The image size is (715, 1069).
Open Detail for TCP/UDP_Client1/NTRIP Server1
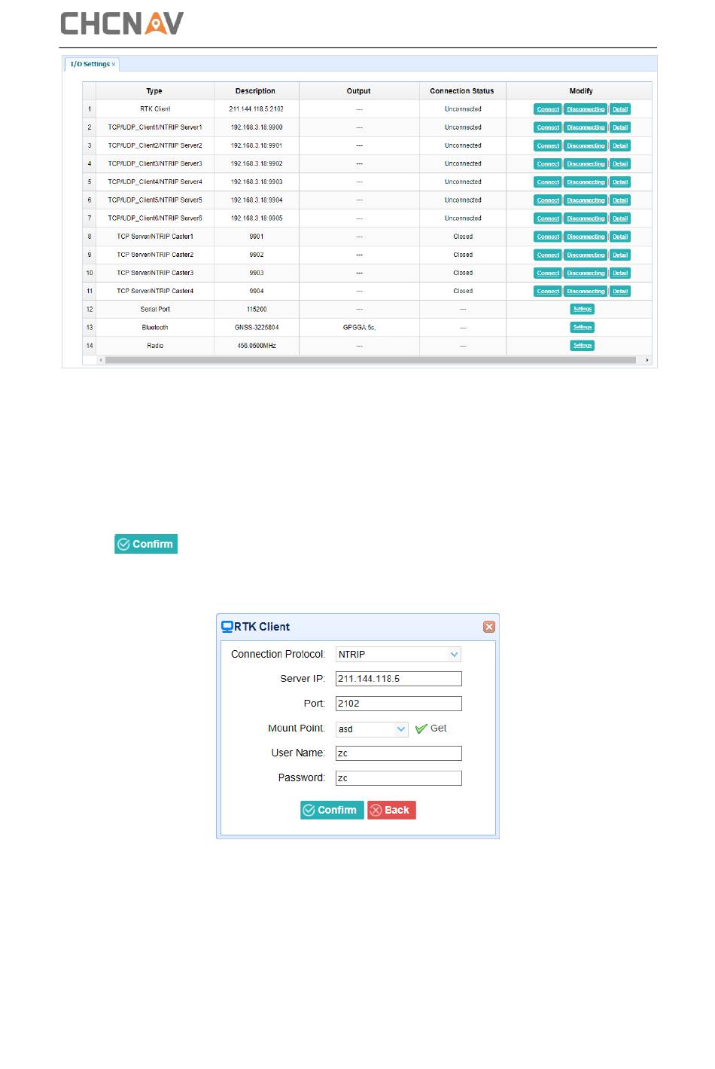coord(620,127)
